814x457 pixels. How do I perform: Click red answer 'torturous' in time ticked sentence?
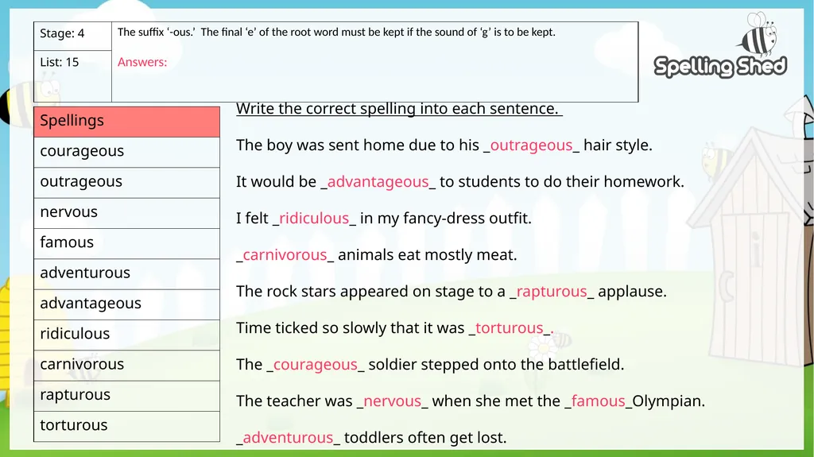[510, 328]
